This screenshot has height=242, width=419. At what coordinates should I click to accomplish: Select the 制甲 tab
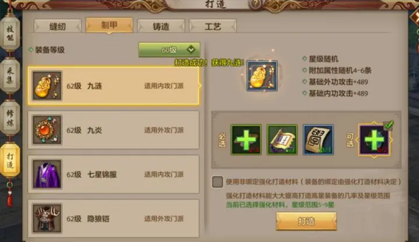pyautogui.click(x=109, y=25)
